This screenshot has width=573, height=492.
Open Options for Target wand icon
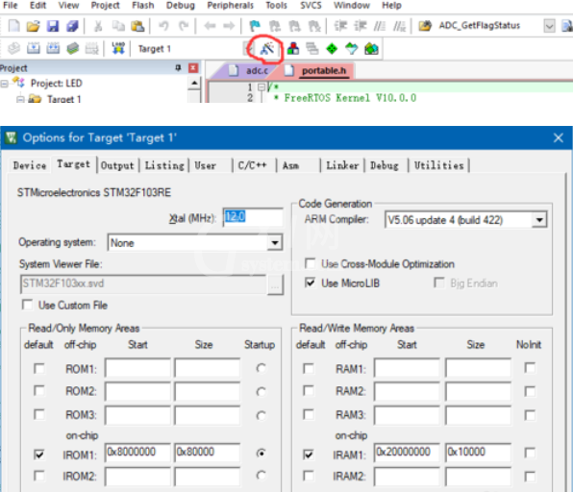click(x=267, y=48)
